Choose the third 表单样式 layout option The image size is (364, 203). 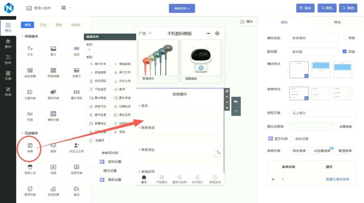pos(343,93)
